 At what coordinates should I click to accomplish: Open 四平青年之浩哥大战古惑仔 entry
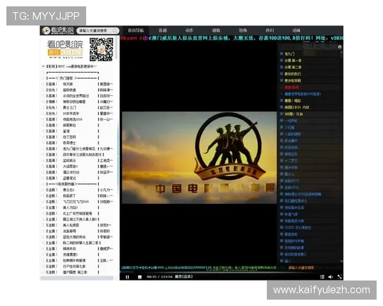click(82, 154)
